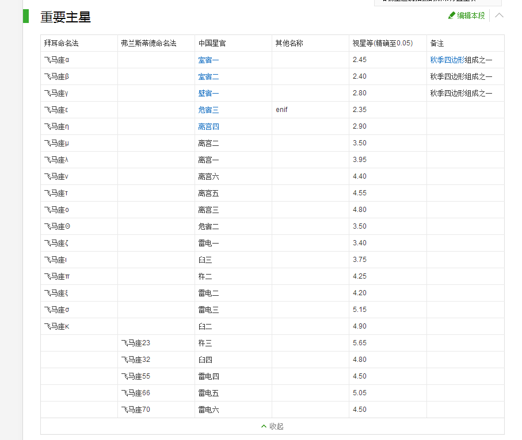Click the green bar beside the heading
This screenshot has height=440, width=522.
point(25,17)
